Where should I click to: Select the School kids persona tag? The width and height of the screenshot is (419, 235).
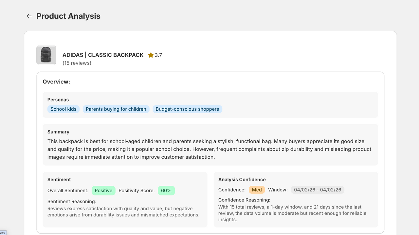point(64,109)
